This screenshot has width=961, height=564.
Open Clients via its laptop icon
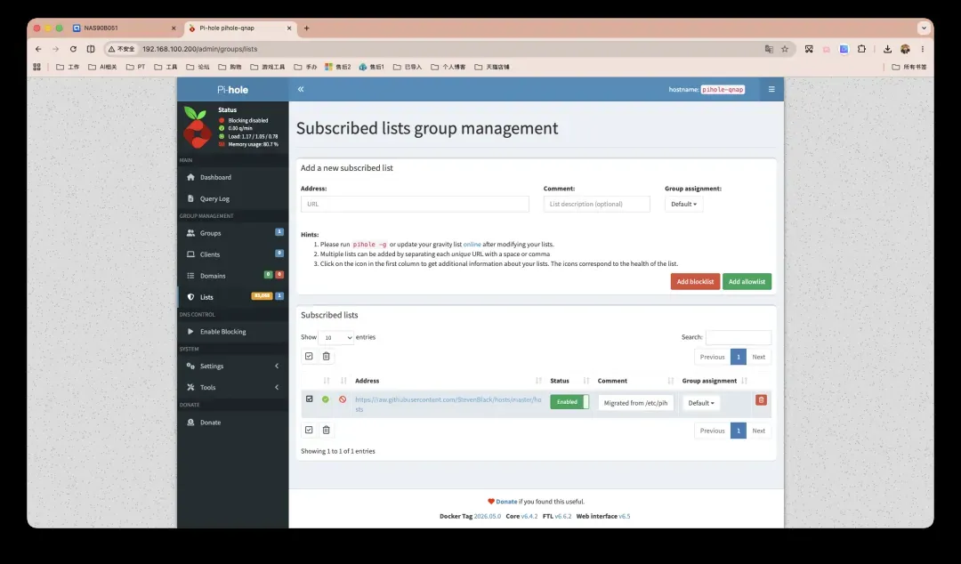tap(190, 254)
